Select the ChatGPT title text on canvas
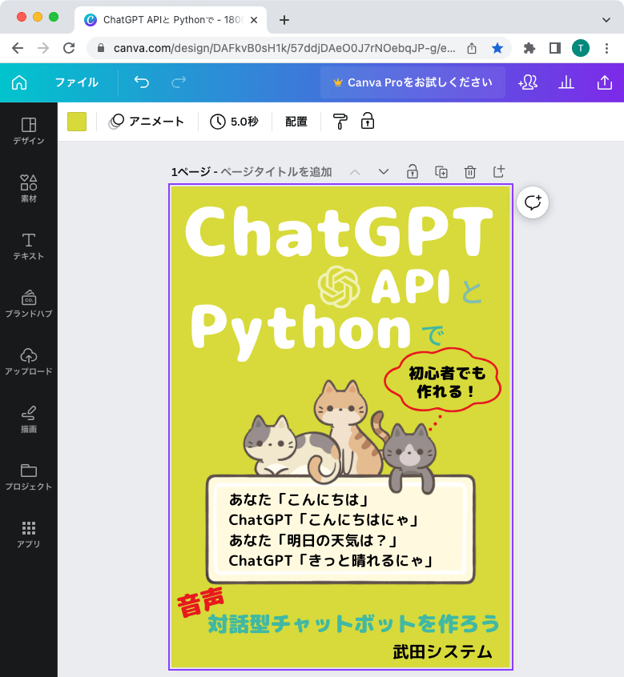Image resolution: width=624 pixels, height=677 pixels. [339, 232]
